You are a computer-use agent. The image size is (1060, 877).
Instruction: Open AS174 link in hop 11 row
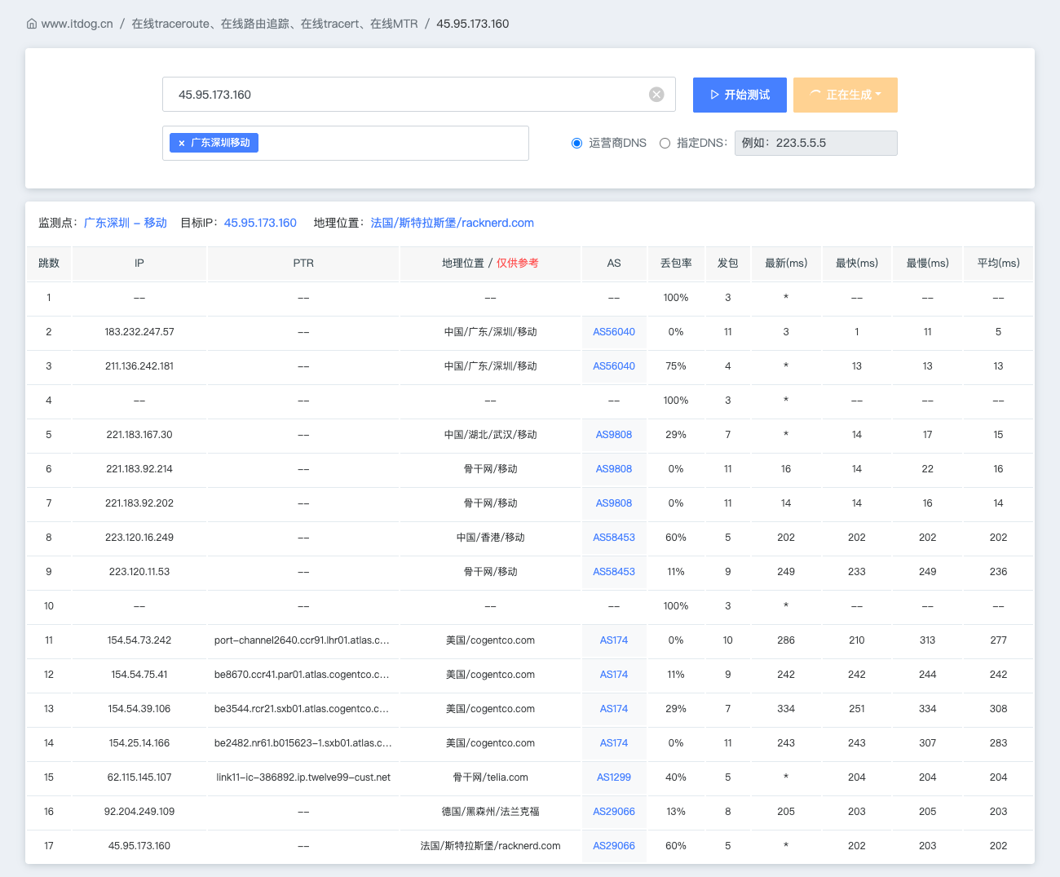(x=614, y=640)
